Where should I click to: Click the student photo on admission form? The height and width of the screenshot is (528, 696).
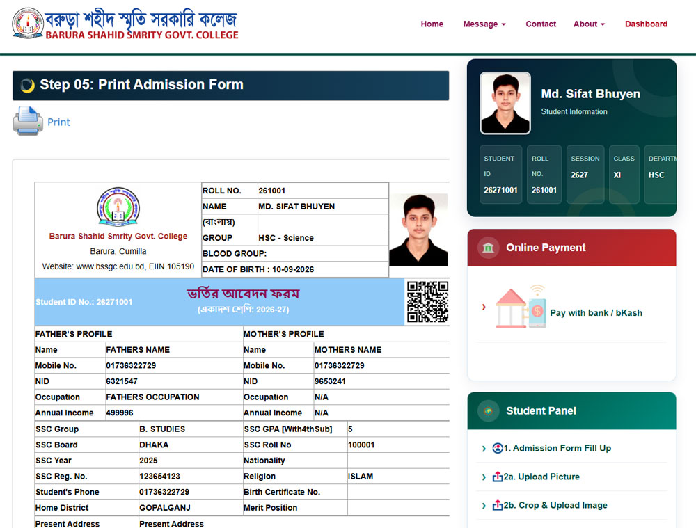(x=418, y=230)
